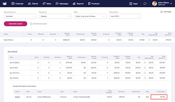Click Total Partial info icon in summary header
This screenshot has width=175, height=102.
[x=170, y=35]
